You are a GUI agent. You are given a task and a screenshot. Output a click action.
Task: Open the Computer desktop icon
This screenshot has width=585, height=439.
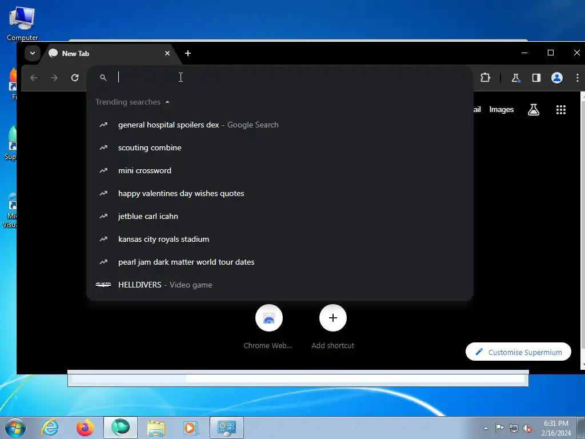[x=22, y=23]
